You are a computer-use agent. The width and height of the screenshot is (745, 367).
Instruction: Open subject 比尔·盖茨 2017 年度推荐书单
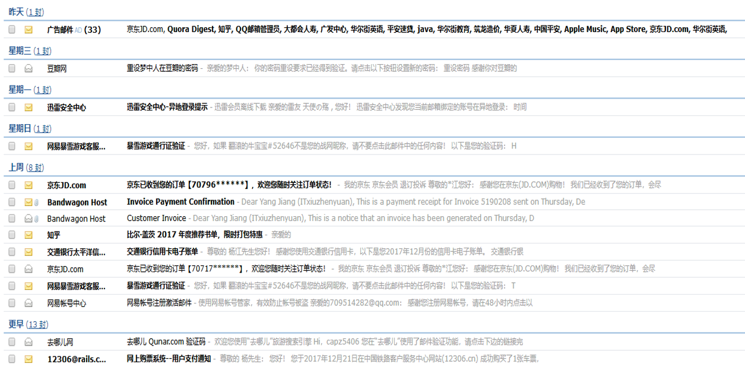195,235
